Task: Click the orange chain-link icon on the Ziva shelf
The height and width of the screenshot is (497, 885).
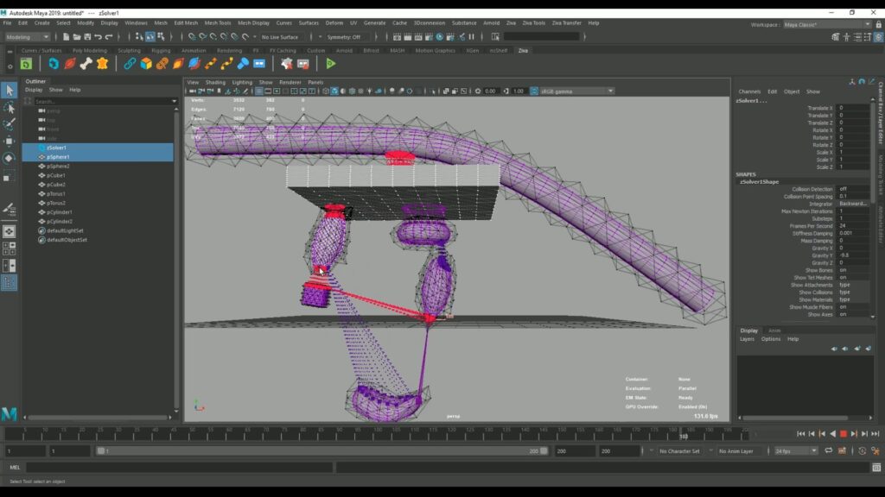Action: coord(162,64)
